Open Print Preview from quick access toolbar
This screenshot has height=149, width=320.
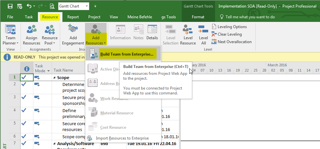pyautogui.click(x=52, y=6)
